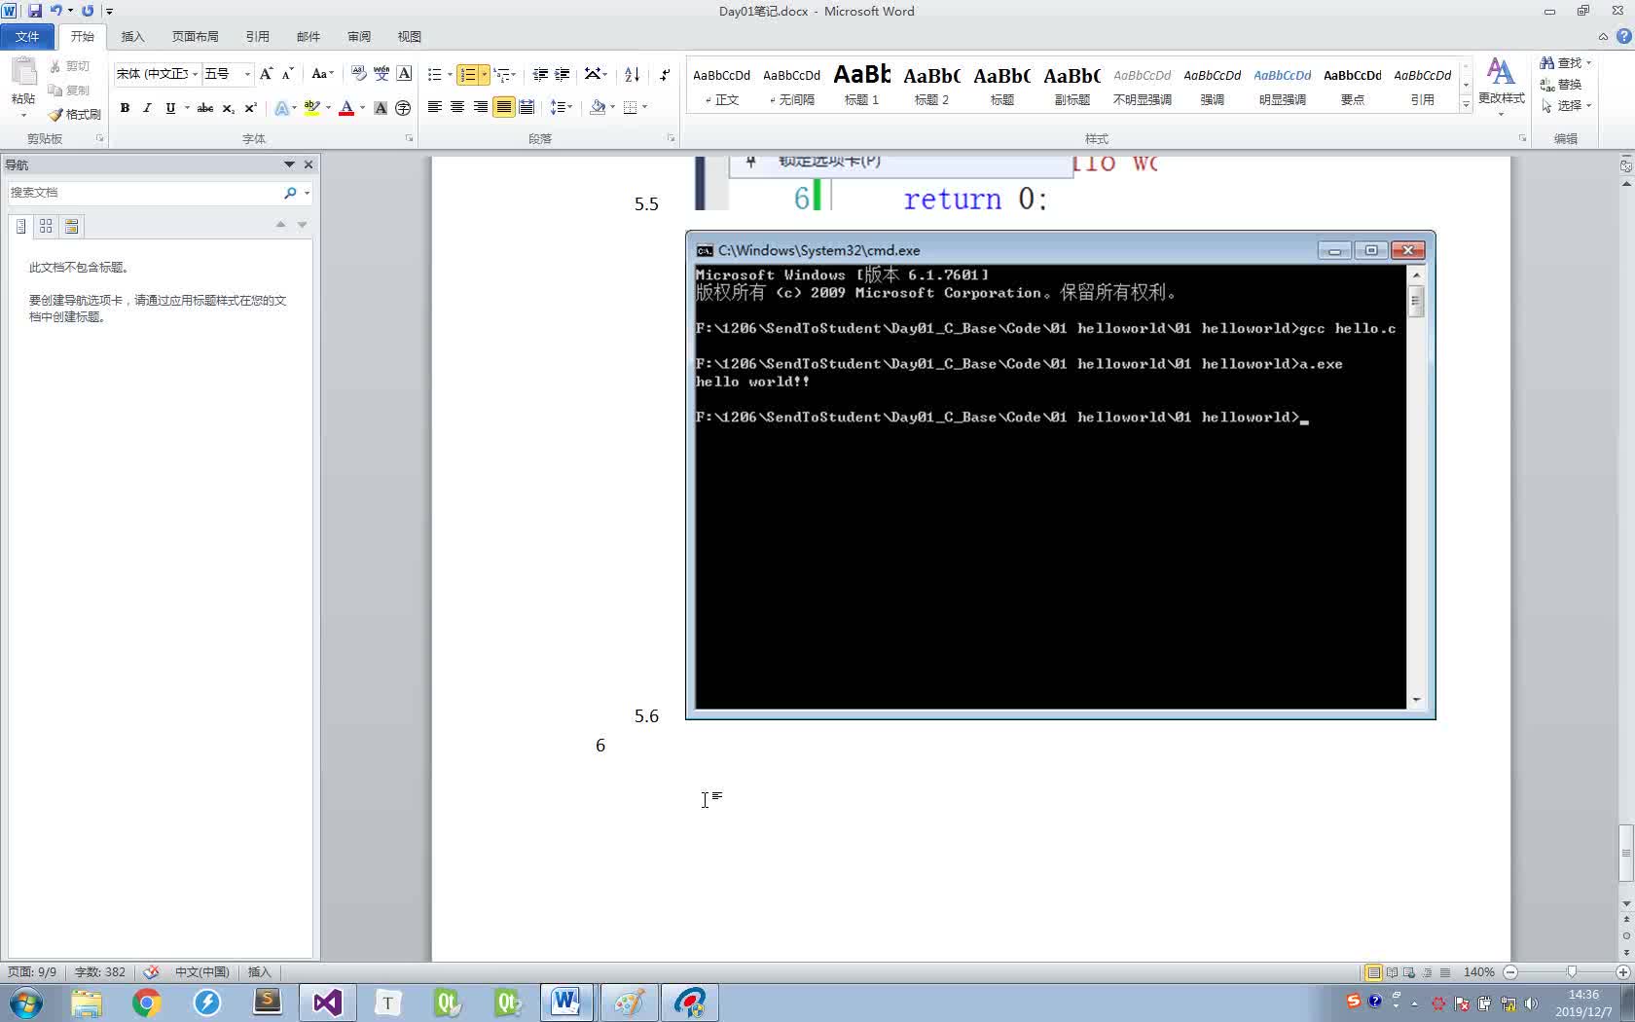The width and height of the screenshot is (1635, 1022).
Task: Click the Word help question mark icon
Action: (x=1623, y=36)
